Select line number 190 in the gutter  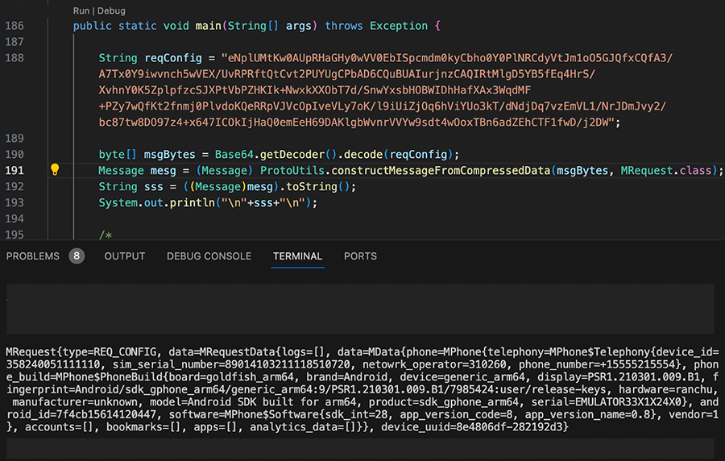click(x=14, y=154)
